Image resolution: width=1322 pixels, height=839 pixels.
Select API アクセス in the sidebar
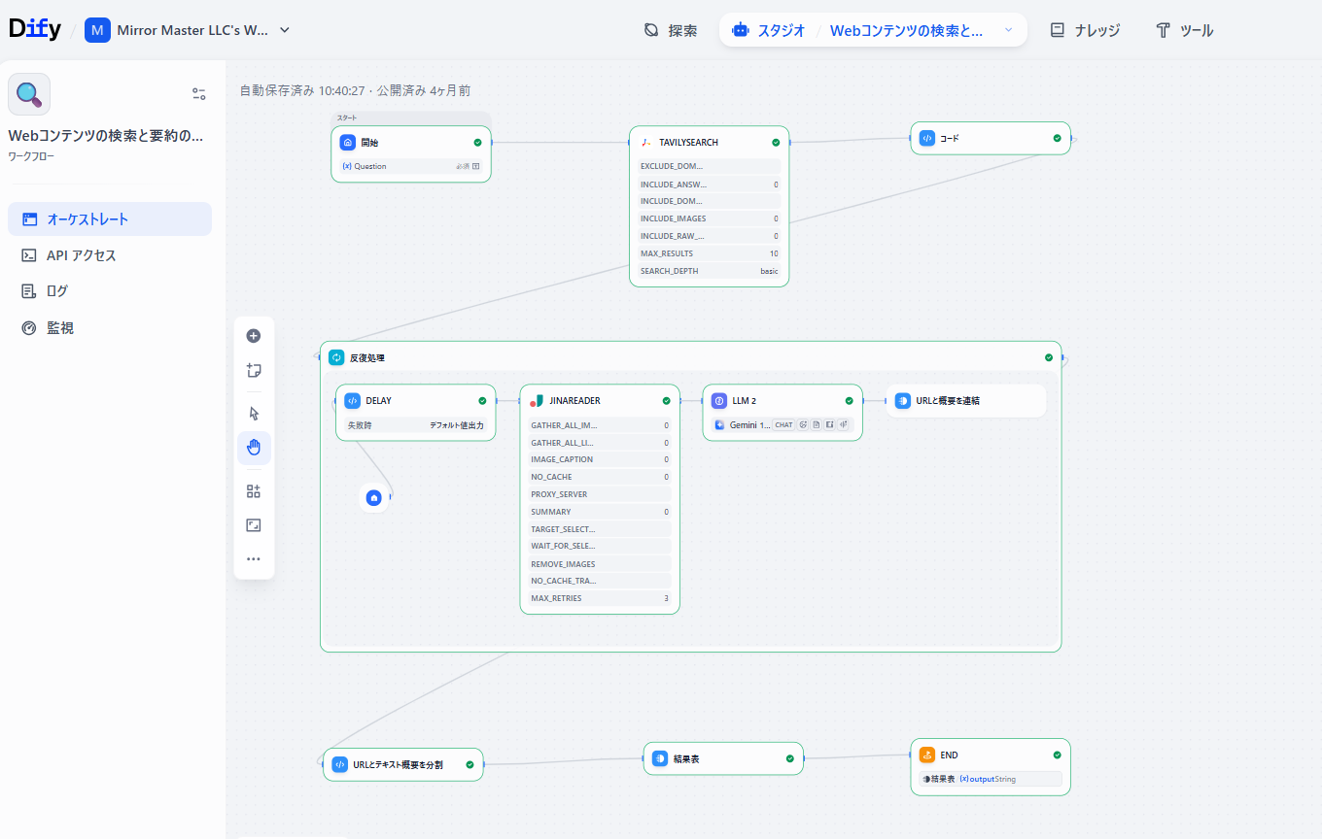(82, 255)
